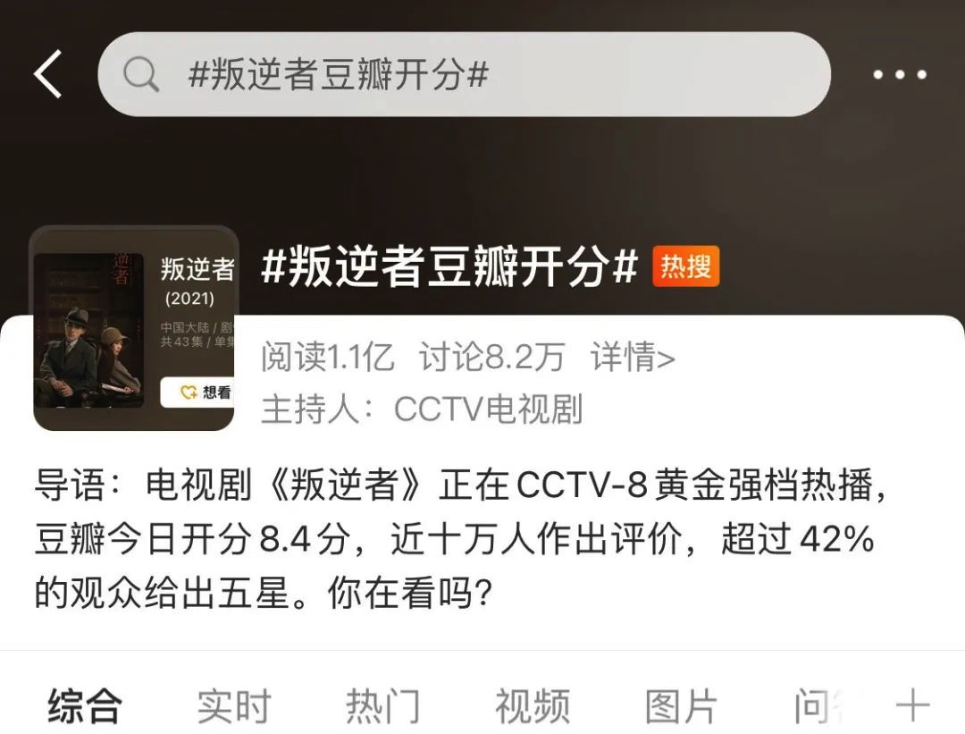Open the 图片 tab
Screen dimensions: 965x734
[x=681, y=705]
